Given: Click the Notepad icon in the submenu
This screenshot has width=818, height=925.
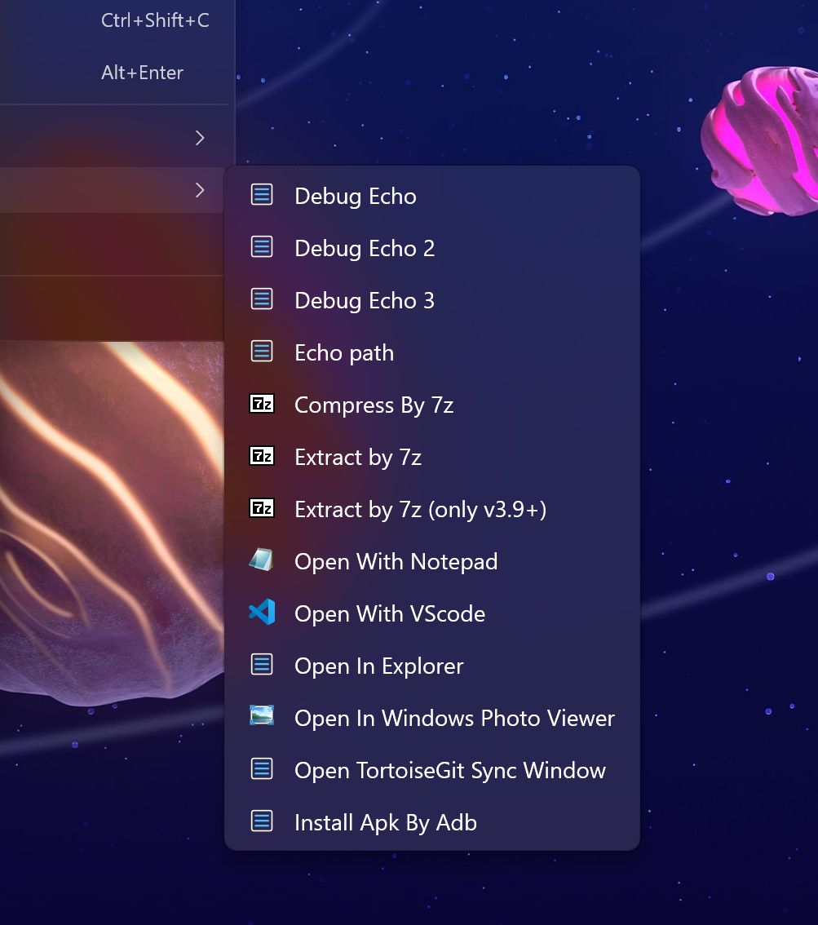Looking at the screenshot, I should (261, 560).
